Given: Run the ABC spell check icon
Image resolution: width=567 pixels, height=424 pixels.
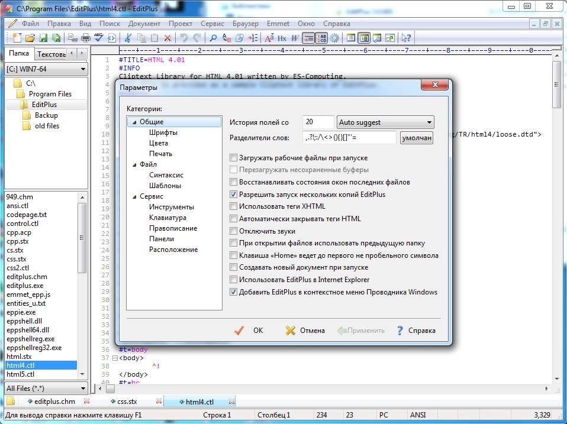Looking at the screenshot, I should [x=98, y=37].
